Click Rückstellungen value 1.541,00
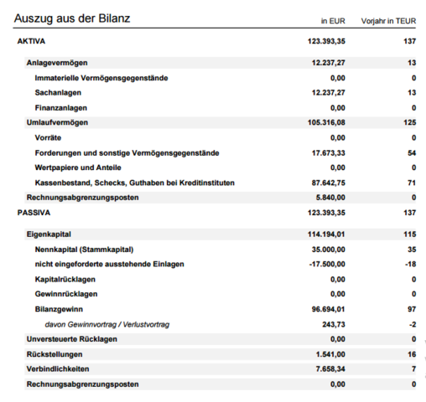Screen dimensions: 426x402 coord(330,354)
